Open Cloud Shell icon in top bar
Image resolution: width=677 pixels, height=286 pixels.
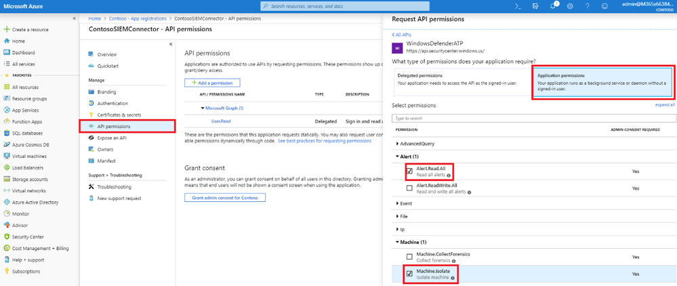[x=518, y=6]
